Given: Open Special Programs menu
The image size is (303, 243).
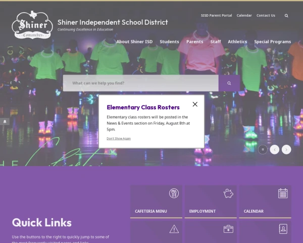Looking at the screenshot, I should tap(273, 42).
